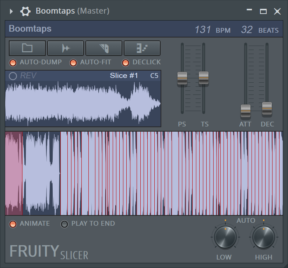Toggle the ANIMATE option

pyautogui.click(x=13, y=224)
